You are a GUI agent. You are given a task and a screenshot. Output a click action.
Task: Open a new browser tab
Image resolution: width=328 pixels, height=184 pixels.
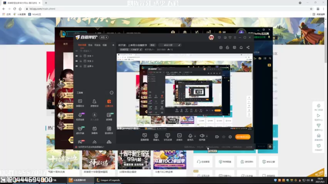point(46,3)
